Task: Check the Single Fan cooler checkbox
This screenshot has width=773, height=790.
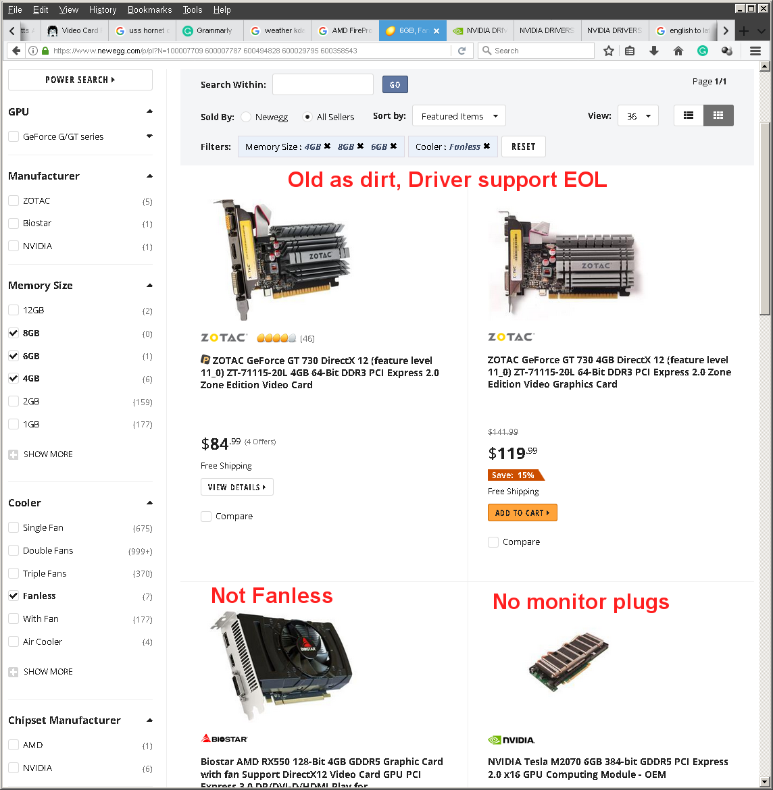Action: point(14,527)
